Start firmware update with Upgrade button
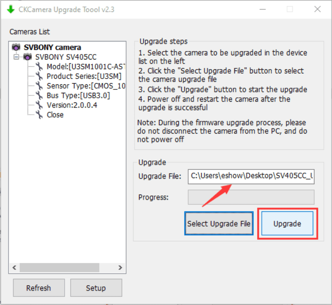 tap(287, 224)
